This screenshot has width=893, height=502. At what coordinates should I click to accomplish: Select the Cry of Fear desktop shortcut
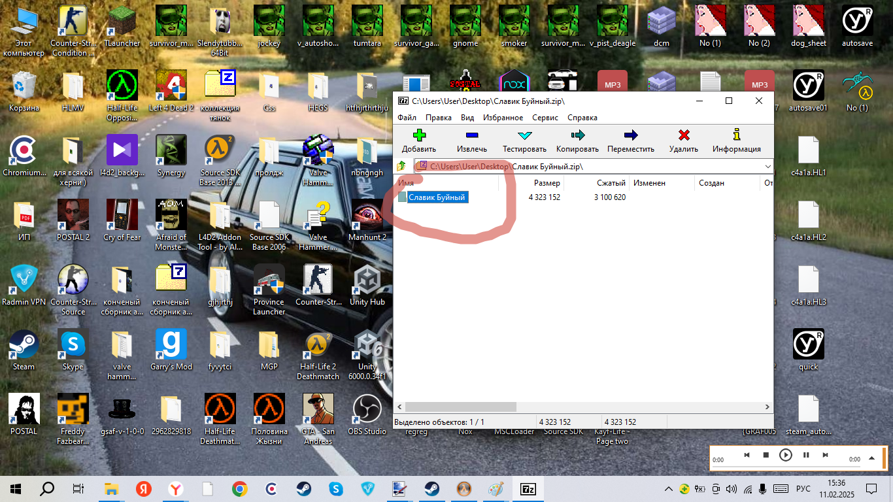pyautogui.click(x=122, y=221)
